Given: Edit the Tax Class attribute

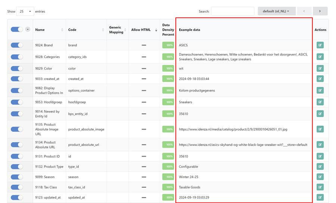Looking at the screenshot, I should coord(320,187).
